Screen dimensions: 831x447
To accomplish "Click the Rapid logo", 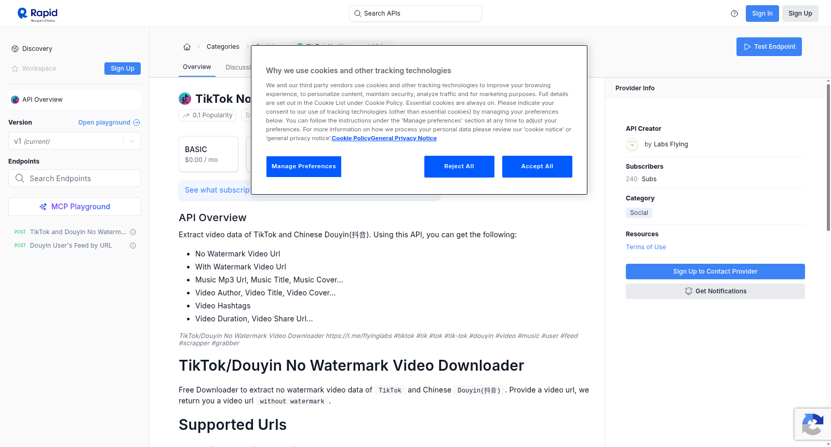I will pyautogui.click(x=37, y=13).
